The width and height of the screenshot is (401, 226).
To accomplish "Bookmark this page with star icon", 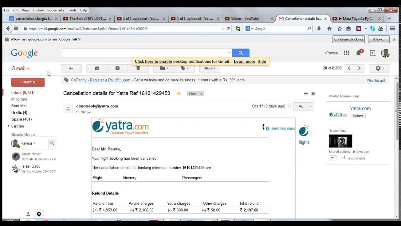I will [x=340, y=29].
